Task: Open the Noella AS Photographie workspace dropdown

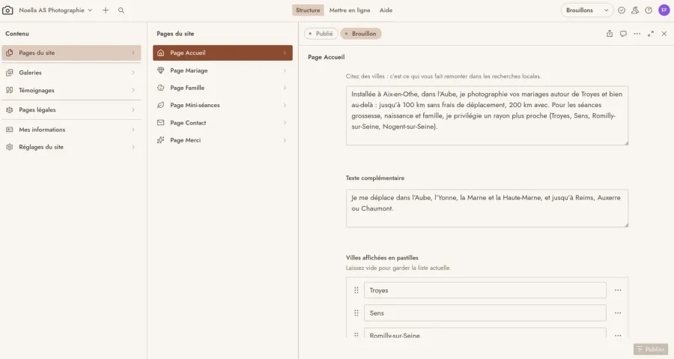Action: point(55,10)
